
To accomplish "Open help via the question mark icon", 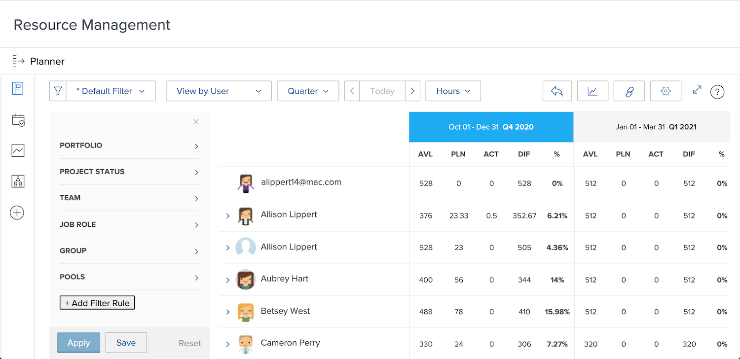I will [717, 92].
